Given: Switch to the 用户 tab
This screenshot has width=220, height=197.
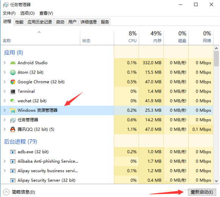Looking at the screenshot, I should click(x=72, y=22).
